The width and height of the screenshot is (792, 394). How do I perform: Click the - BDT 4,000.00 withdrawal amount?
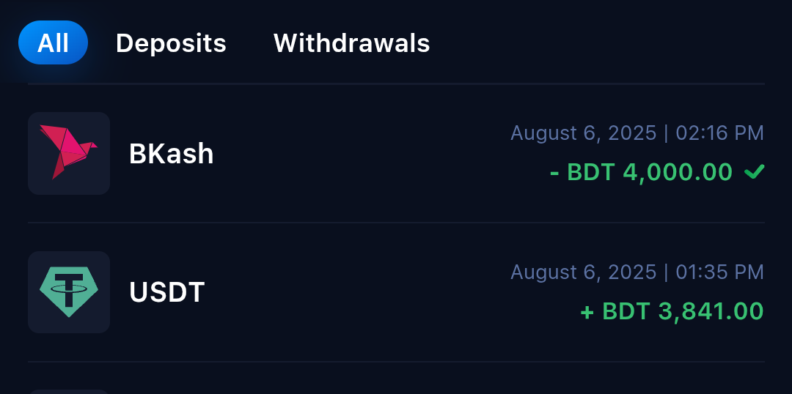(641, 172)
